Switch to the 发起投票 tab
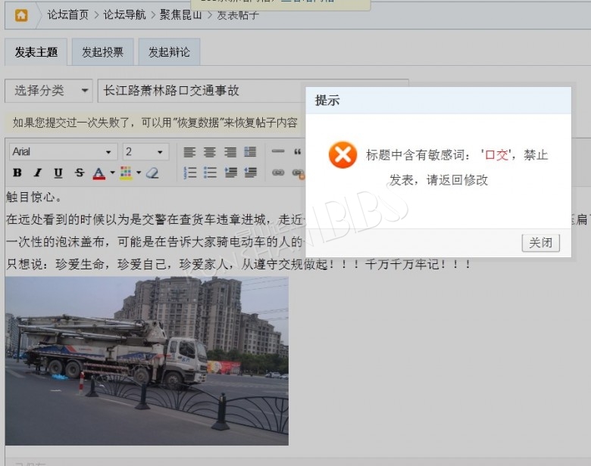The height and width of the screenshot is (466, 591). [x=102, y=52]
